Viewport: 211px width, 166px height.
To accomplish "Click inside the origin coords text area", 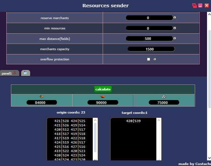I will [70, 139].
